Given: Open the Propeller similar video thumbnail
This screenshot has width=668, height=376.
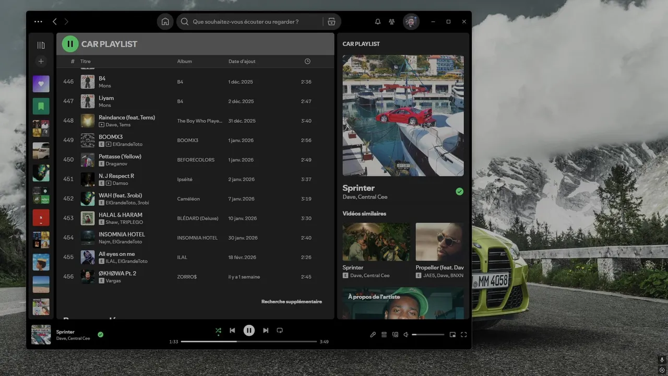Looking at the screenshot, I should (x=440, y=242).
